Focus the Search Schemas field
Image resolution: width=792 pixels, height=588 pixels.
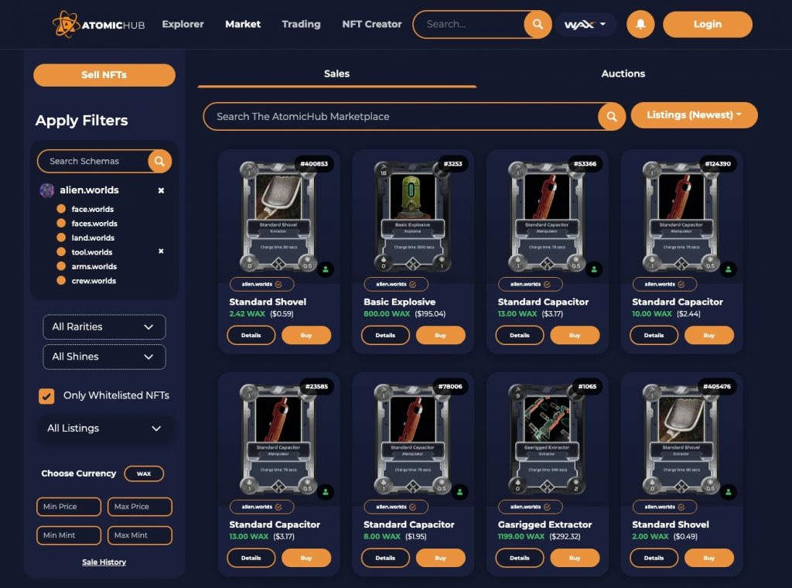(x=93, y=161)
